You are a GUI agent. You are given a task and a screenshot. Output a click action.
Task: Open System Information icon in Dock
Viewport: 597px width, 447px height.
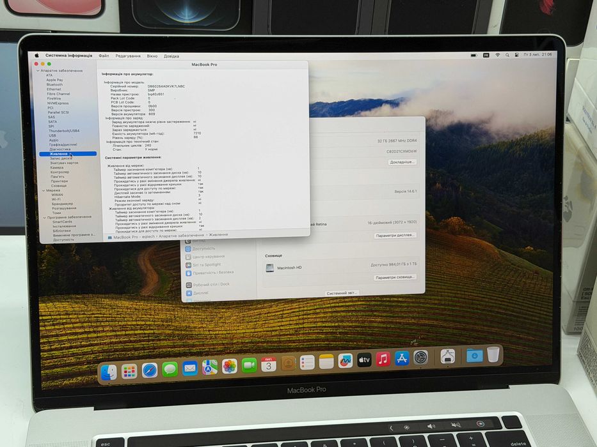(x=448, y=356)
